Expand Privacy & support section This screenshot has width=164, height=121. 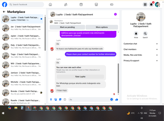click(141, 61)
